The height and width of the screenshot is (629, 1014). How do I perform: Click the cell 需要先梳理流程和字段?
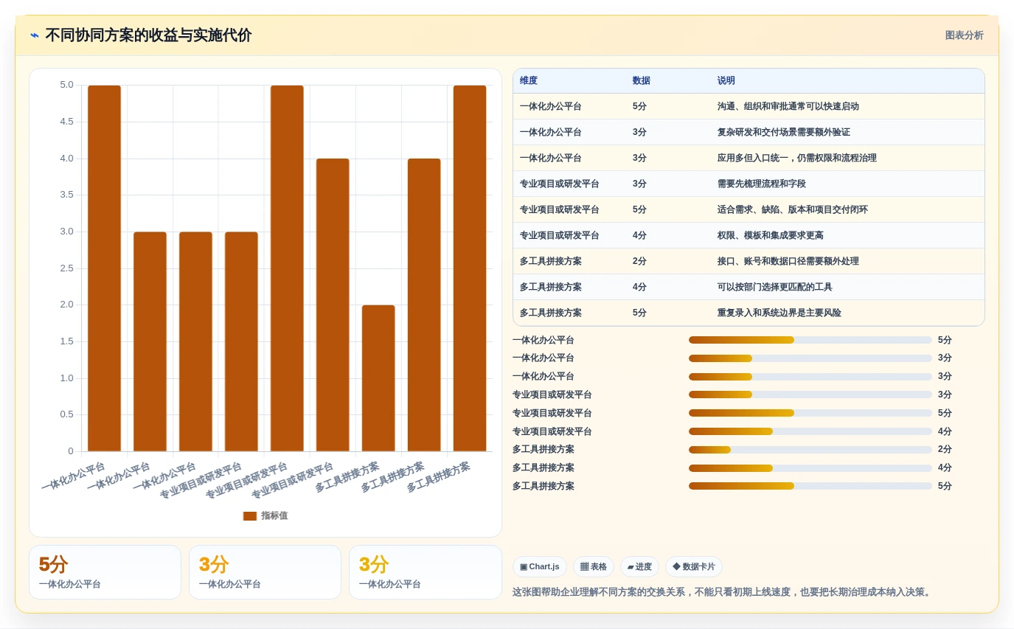761,184
